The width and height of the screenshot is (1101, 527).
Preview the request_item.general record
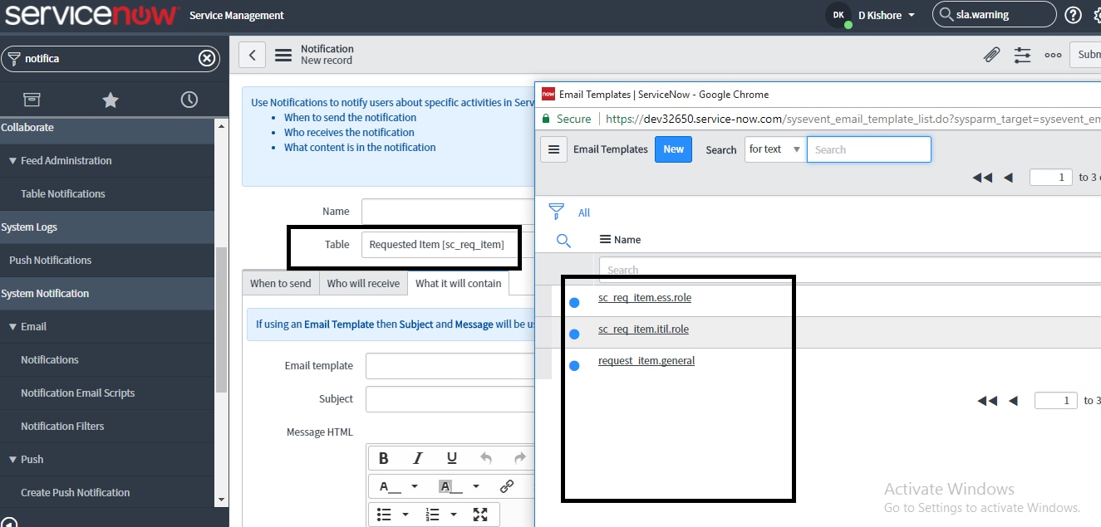point(573,365)
